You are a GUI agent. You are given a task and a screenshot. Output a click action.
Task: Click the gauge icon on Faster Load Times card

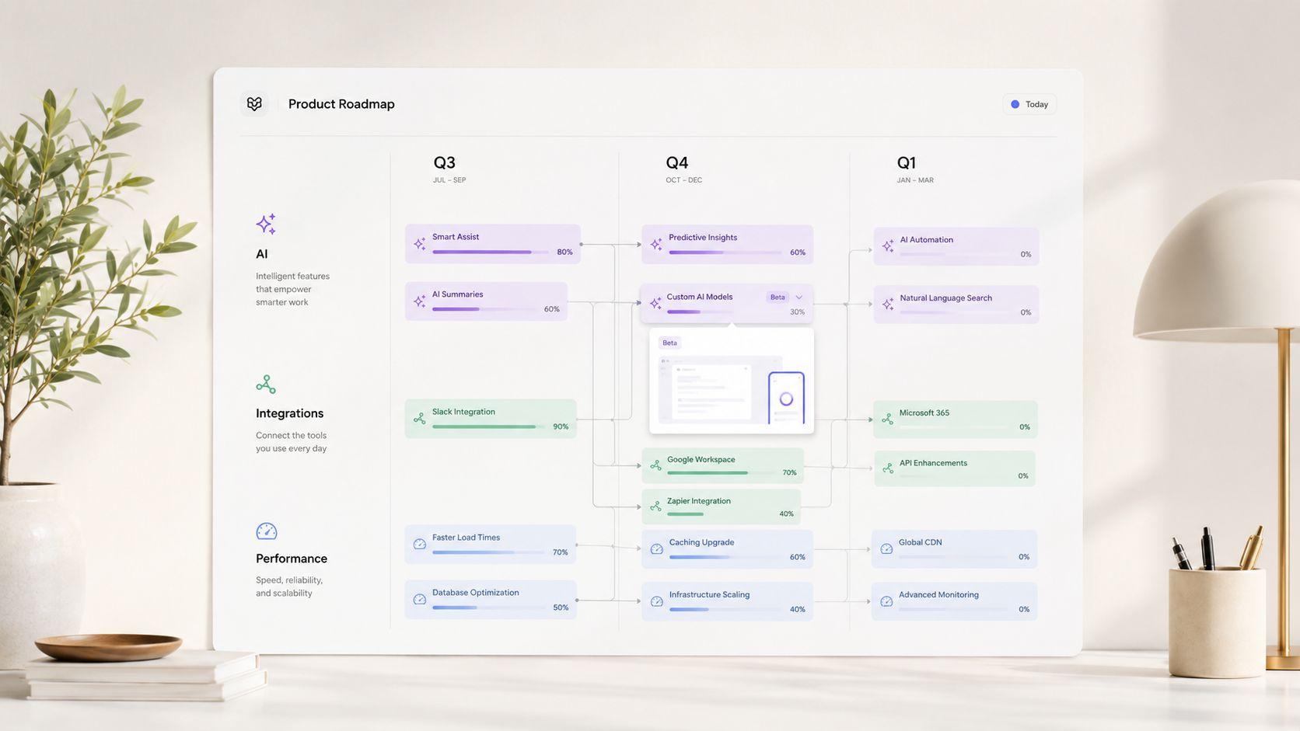420,544
